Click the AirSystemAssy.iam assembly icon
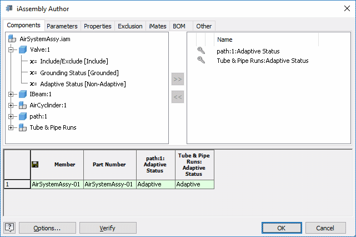356x237 pixels. click(x=12, y=39)
